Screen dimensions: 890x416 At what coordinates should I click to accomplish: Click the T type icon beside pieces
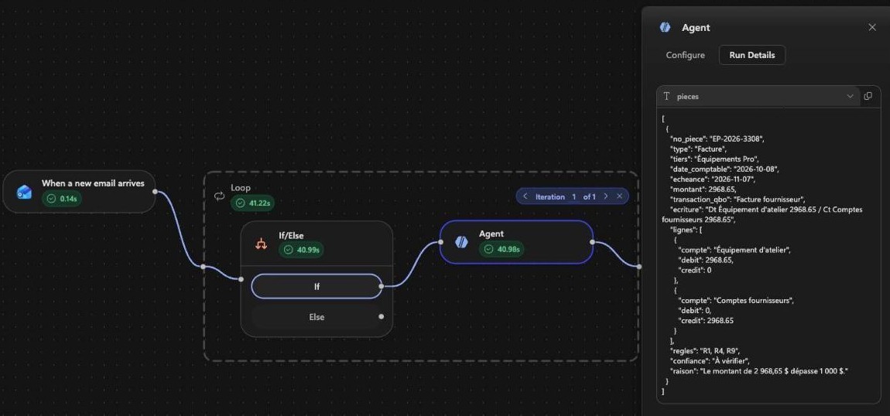pyautogui.click(x=666, y=97)
